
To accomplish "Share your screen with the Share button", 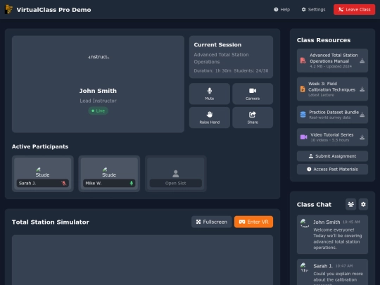I will coord(253,118).
